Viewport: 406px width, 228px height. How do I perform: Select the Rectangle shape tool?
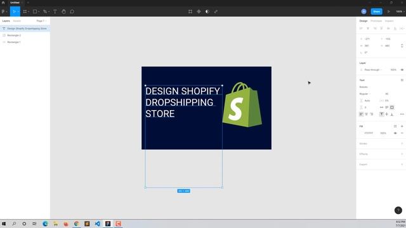pos(35,11)
